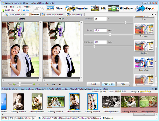
Task: Click the Radius slider handle
Action: [x=110, y=34]
